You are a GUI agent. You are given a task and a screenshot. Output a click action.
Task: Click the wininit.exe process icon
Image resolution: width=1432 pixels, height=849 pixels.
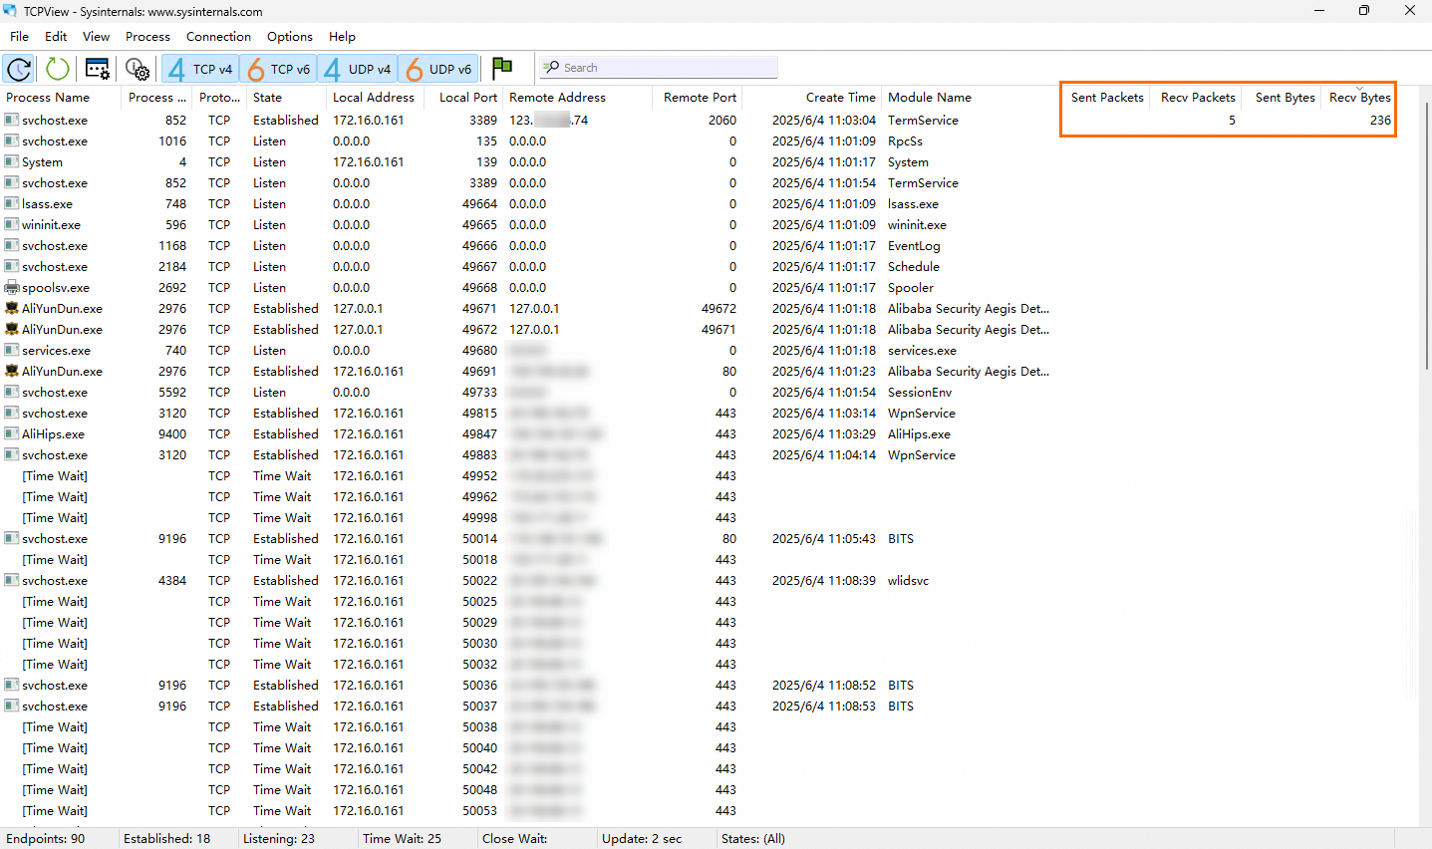point(12,225)
